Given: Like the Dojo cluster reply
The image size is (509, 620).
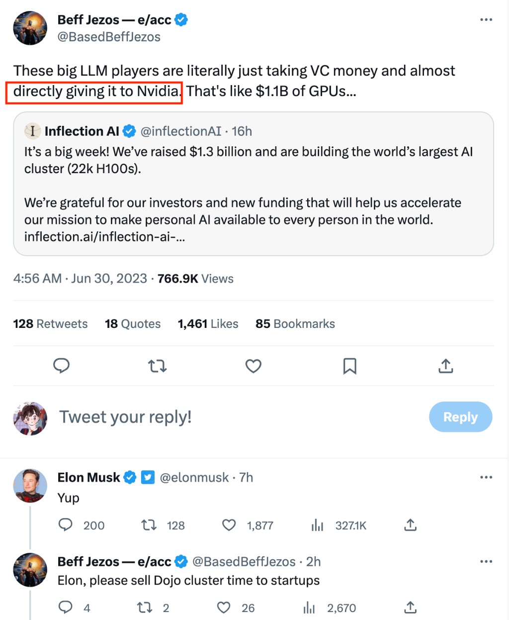Looking at the screenshot, I should 224,608.
